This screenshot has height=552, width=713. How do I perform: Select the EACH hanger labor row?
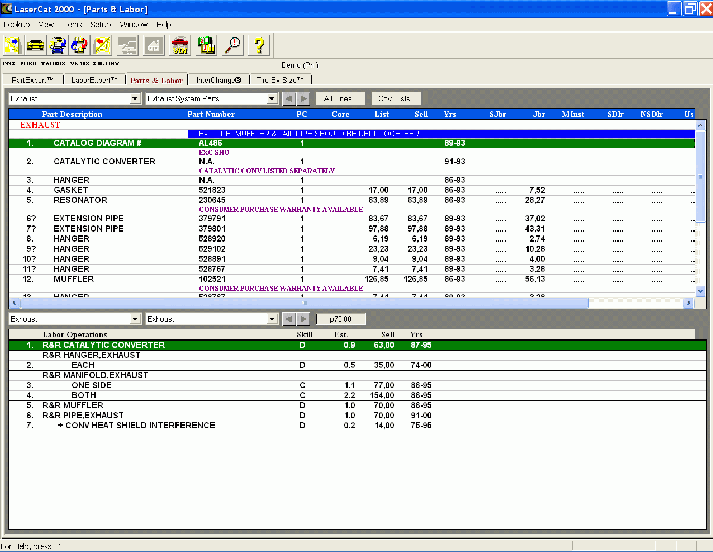(358, 365)
